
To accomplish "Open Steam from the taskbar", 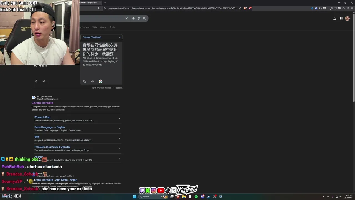I will (x=208, y=197).
